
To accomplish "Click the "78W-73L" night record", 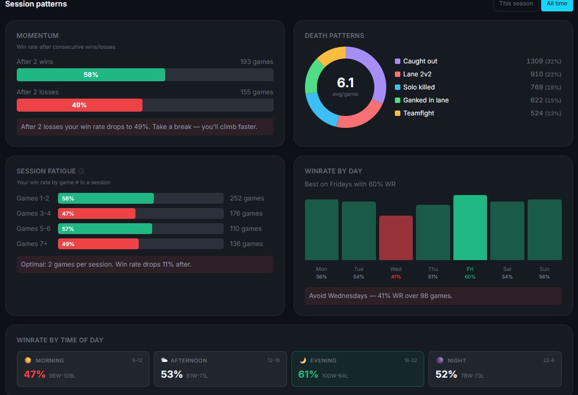I will pos(472,376).
